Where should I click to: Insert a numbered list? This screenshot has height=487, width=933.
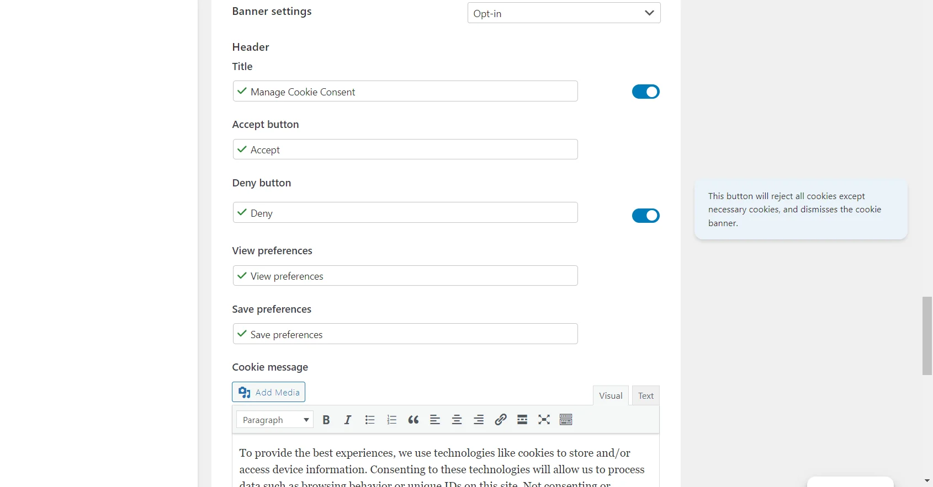391,419
